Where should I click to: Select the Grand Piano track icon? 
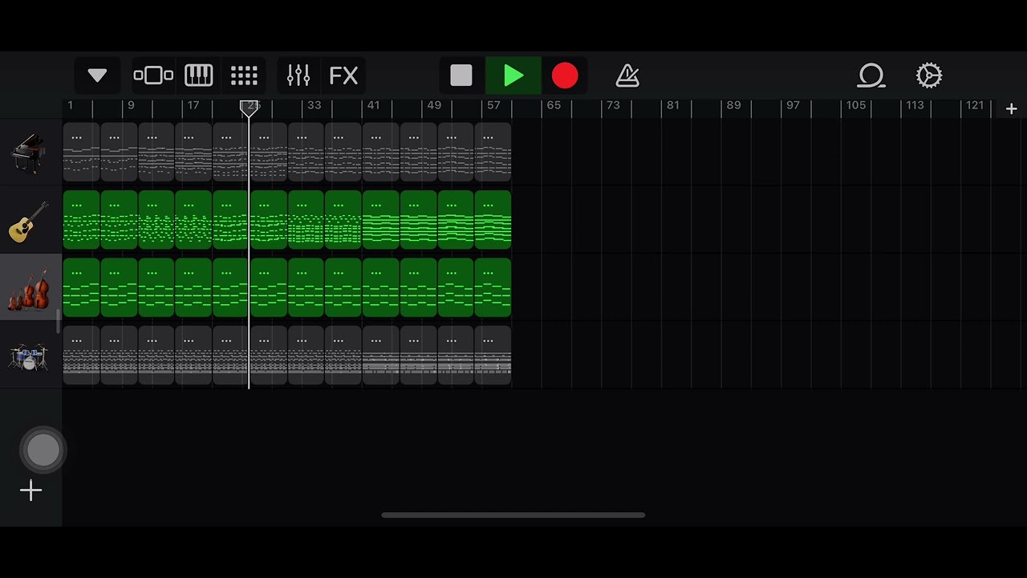pos(30,153)
